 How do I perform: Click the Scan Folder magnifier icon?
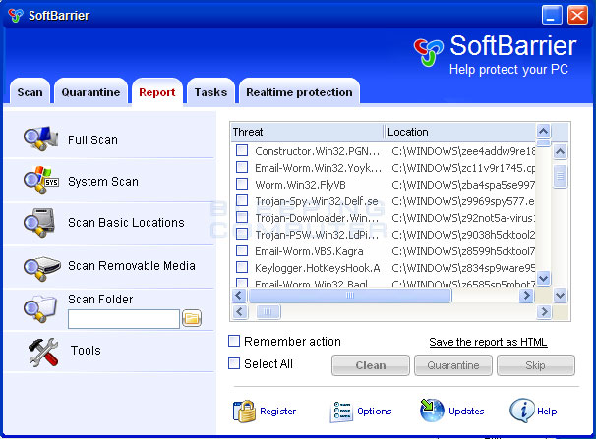pos(40,308)
